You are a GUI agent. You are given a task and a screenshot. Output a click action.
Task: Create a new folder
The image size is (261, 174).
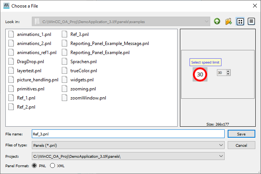(228, 22)
